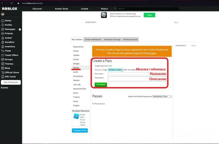219x144 pixels.
Task: Select T-Shirts in creations list
Action: tap(76, 97)
